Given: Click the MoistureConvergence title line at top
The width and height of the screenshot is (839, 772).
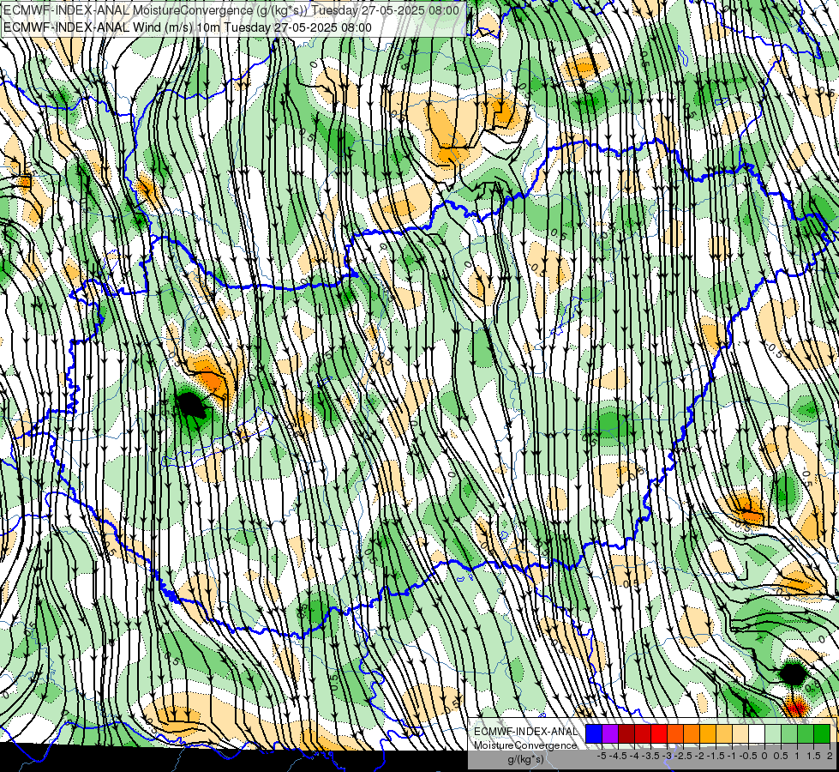Looking at the screenshot, I should [x=231, y=10].
